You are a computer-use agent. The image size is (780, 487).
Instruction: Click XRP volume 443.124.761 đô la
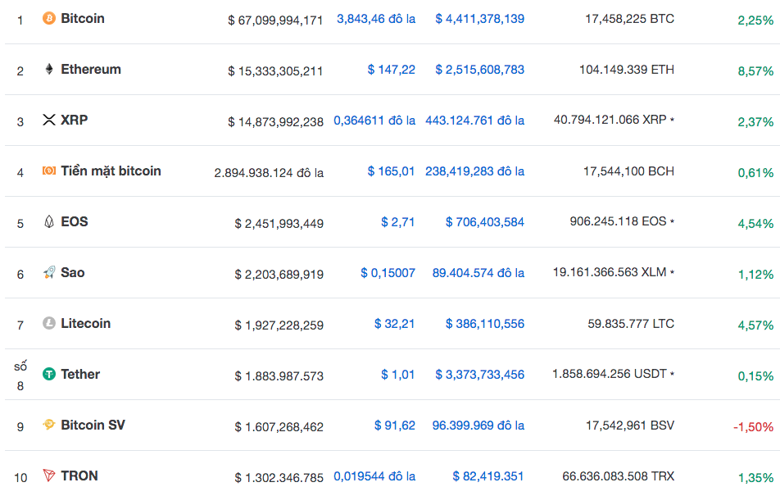(475, 121)
